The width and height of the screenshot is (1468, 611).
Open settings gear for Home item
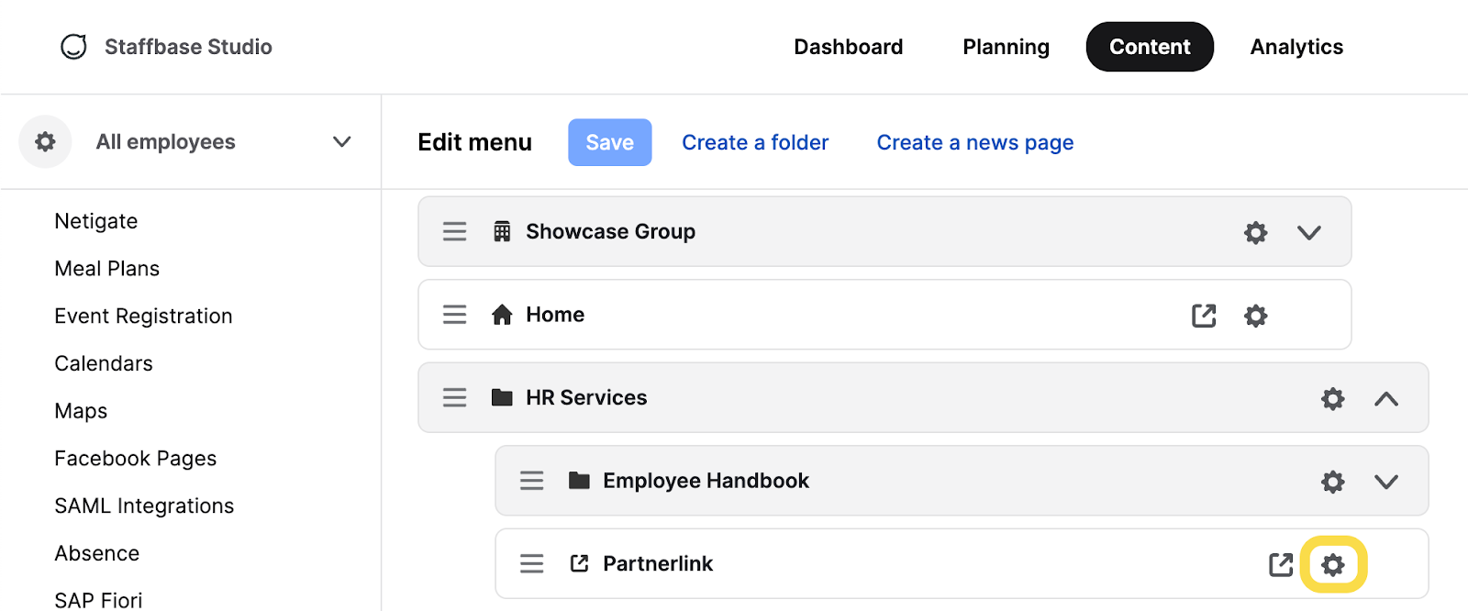click(1255, 316)
